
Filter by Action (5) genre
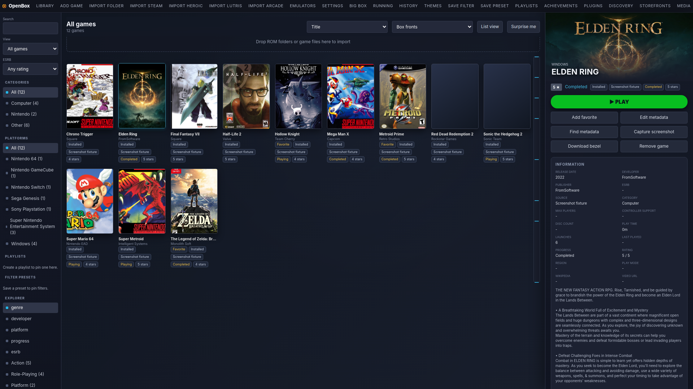30,363
